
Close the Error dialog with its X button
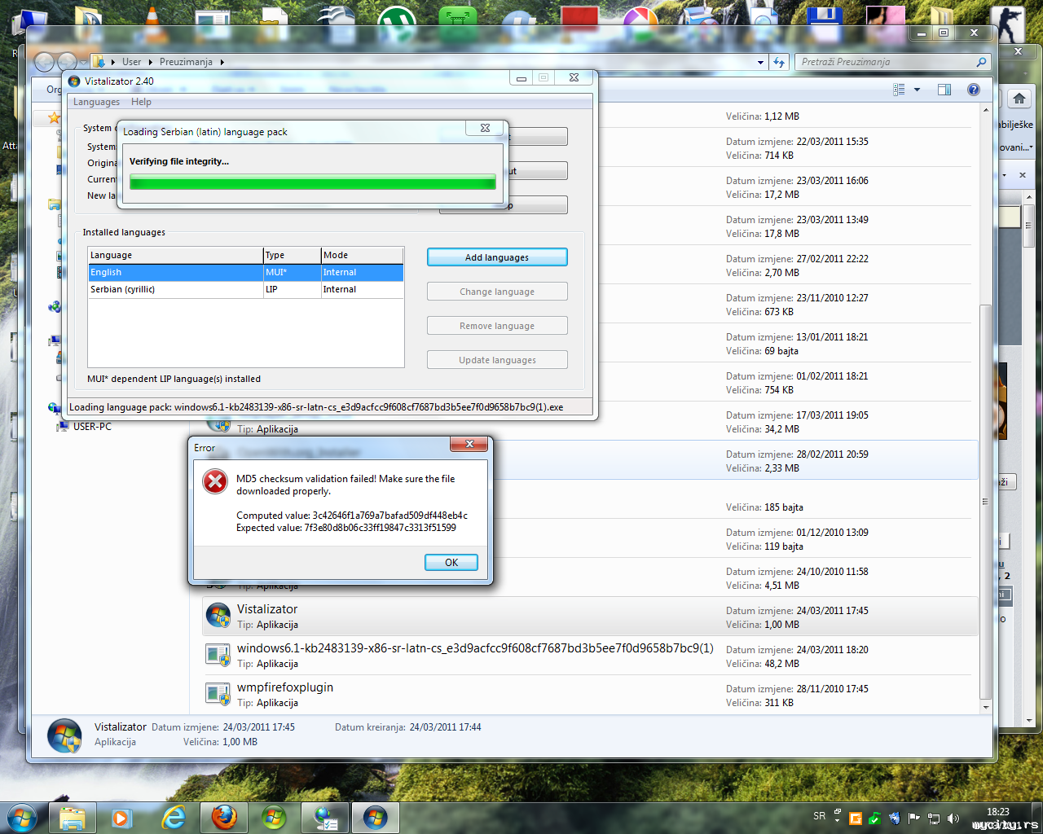point(469,444)
